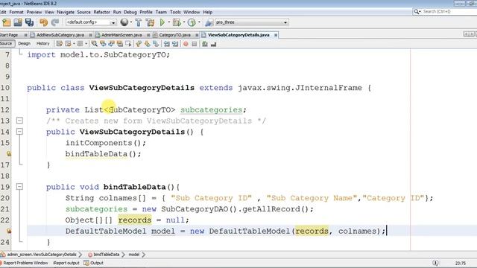
Task: Shift line left icon
Action: (x=167, y=44)
